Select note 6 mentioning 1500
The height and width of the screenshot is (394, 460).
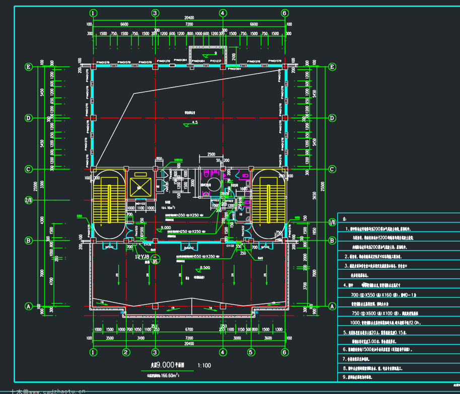(x=377, y=349)
